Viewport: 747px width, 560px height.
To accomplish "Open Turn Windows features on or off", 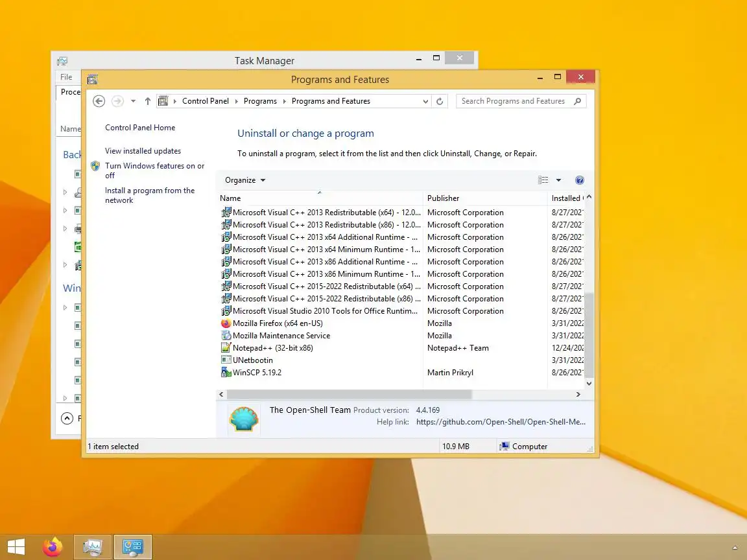I will (155, 170).
